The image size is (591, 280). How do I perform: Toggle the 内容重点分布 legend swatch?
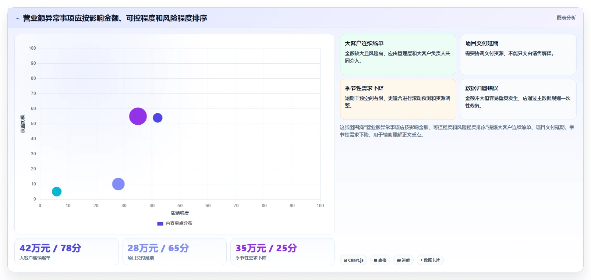pyautogui.click(x=160, y=223)
